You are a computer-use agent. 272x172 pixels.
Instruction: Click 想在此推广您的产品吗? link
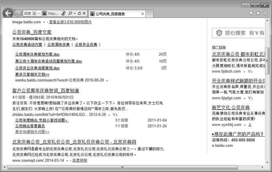(238, 134)
